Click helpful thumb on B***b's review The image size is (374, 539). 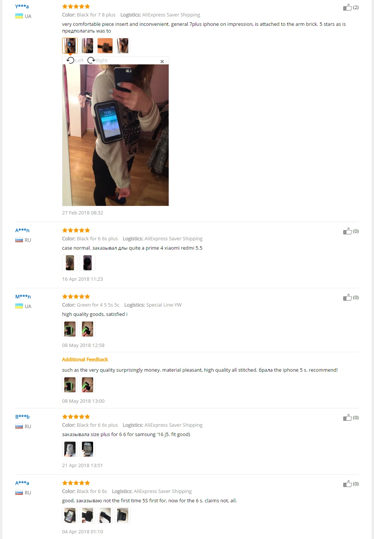coord(347,417)
